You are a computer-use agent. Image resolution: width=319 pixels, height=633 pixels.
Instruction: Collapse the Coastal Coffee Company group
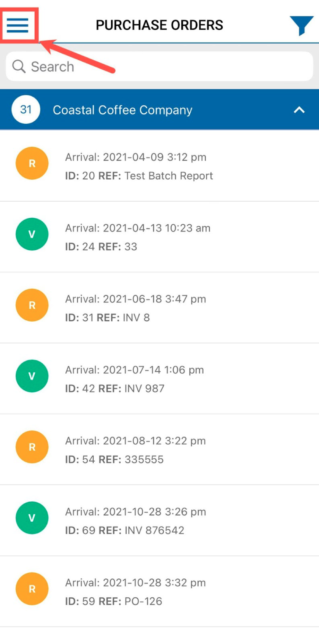pyautogui.click(x=299, y=110)
